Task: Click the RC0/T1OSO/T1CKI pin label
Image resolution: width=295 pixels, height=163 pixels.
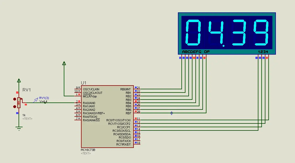Action: coord(118,120)
